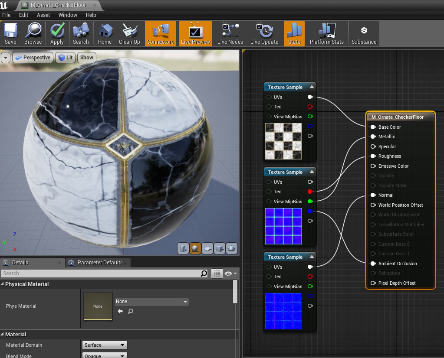Click the Save toolbar icon
Image resolution: width=444 pixels, height=358 pixels.
coord(10,34)
